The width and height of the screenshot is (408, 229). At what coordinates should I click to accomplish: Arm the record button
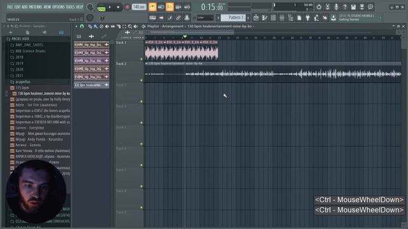tap(127, 7)
